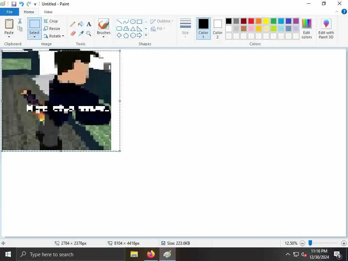Expand the Paste dropdown arrow
The image size is (348, 261).
tap(9, 37)
